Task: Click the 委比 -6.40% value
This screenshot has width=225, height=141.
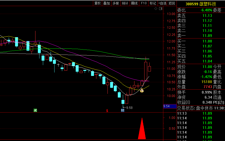Action: click(x=206, y=10)
